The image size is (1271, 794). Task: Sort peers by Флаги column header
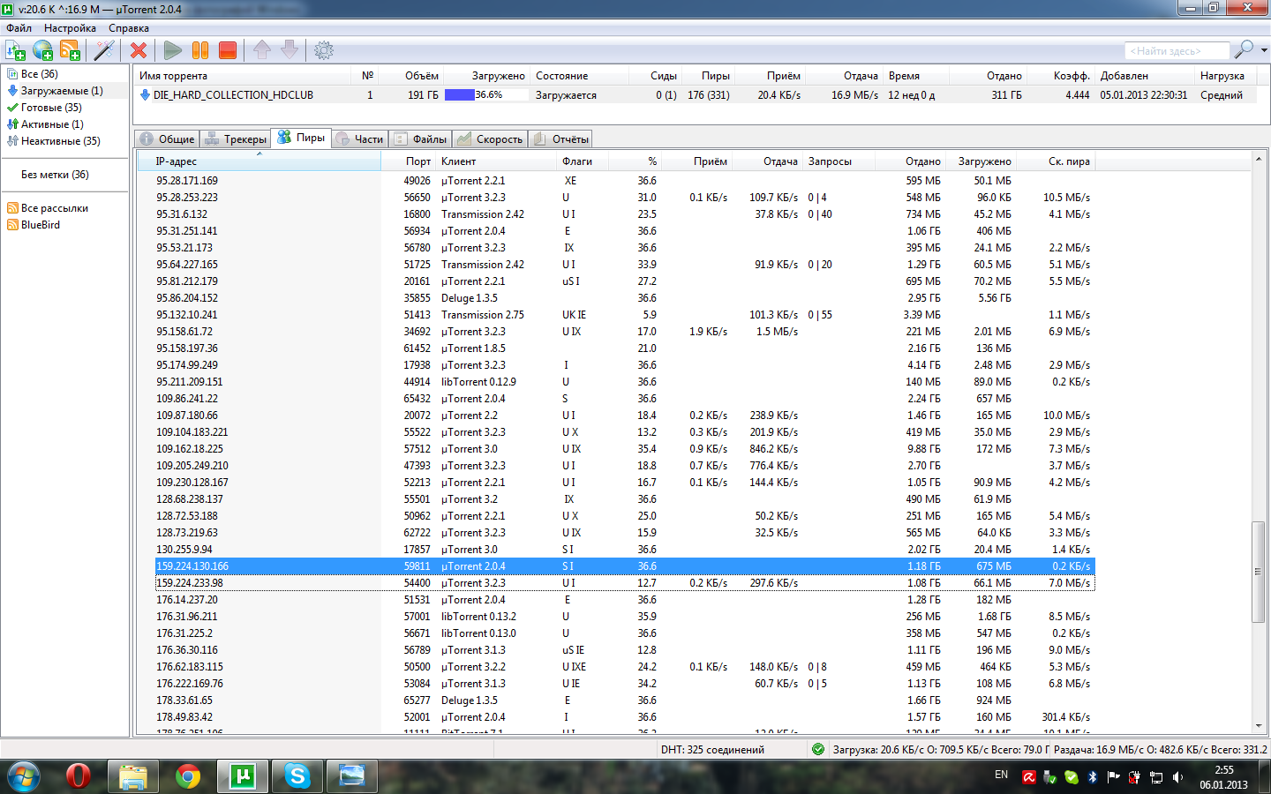[583, 161]
